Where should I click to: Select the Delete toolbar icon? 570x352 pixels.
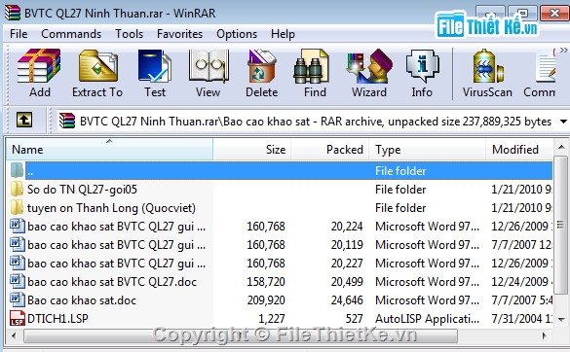click(262, 73)
